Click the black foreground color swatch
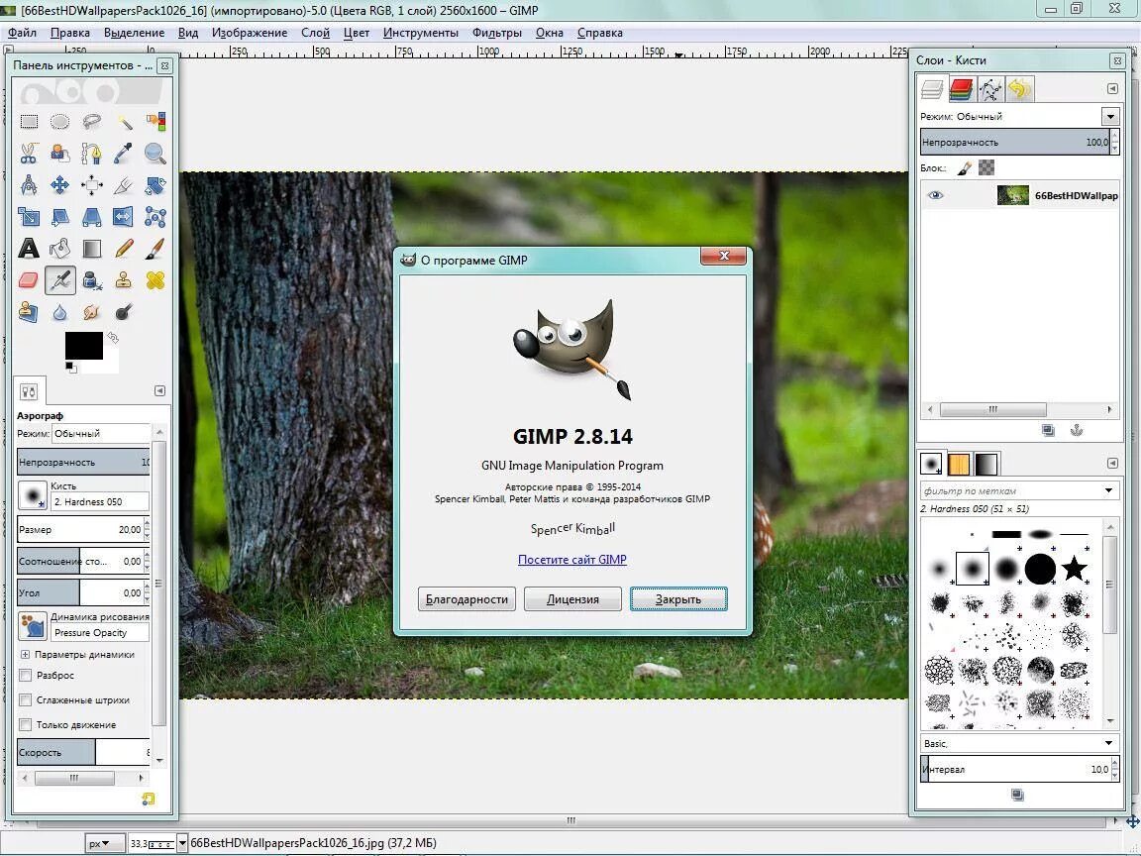1141x856 pixels. (83, 346)
